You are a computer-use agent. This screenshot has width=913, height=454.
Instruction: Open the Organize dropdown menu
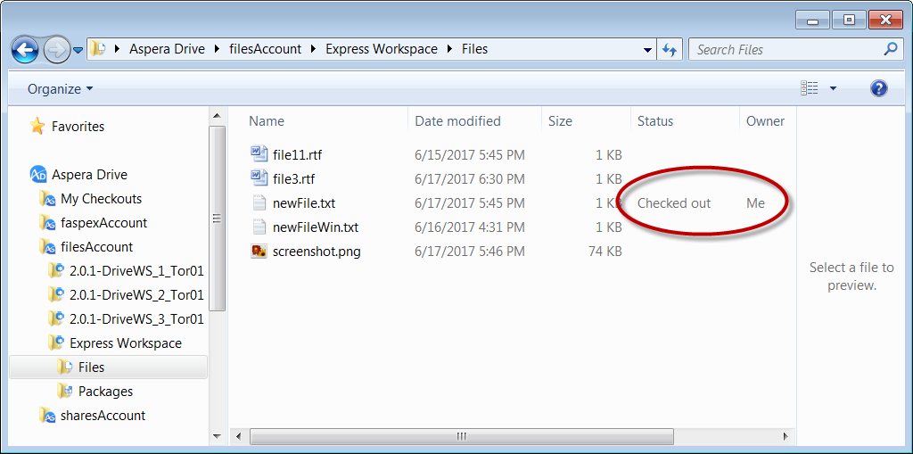pos(60,89)
